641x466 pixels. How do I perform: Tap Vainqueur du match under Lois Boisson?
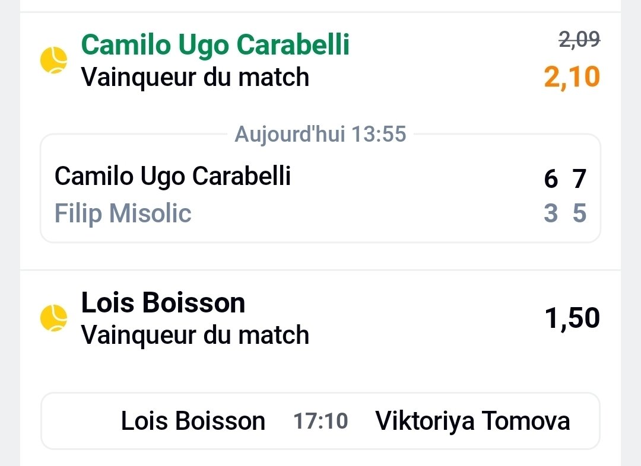[195, 335]
